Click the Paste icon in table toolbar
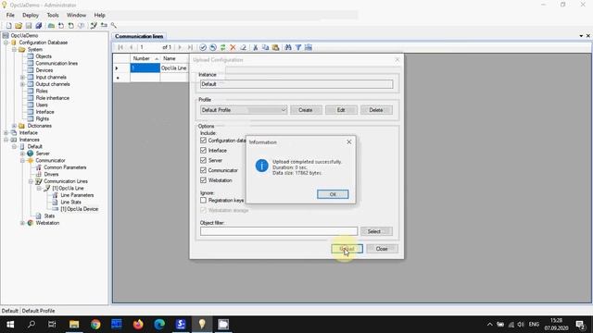The image size is (593, 333). coord(276,47)
